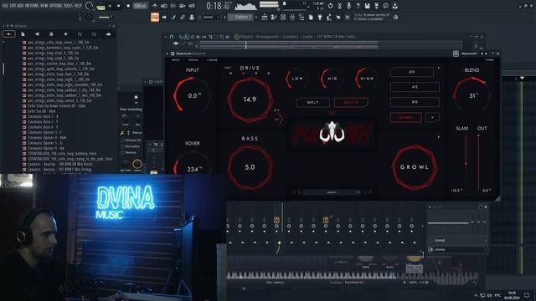Viewport: 536px width, 301px height.
Task: Open the OPTIONS menu
Action: coord(56,6)
